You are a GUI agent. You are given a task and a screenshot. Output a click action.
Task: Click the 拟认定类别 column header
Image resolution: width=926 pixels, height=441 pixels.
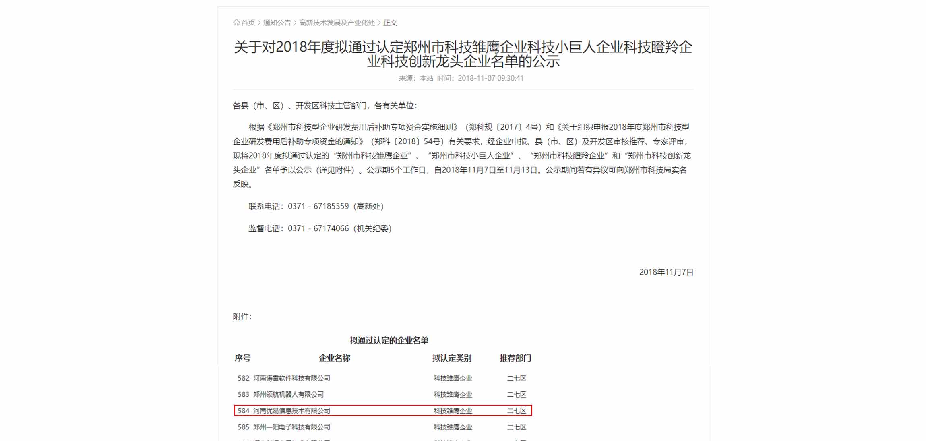click(x=452, y=358)
